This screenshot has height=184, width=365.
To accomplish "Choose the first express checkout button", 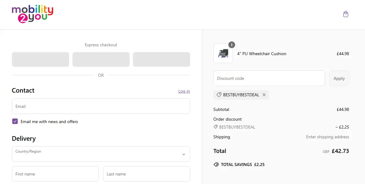I will point(40,59).
